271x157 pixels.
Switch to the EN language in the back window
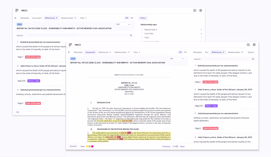coord(127,18)
